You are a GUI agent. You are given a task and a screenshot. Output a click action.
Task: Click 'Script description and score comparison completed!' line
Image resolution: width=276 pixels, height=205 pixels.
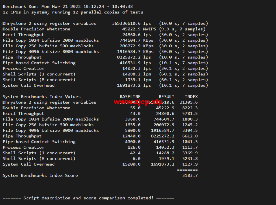[88, 198]
